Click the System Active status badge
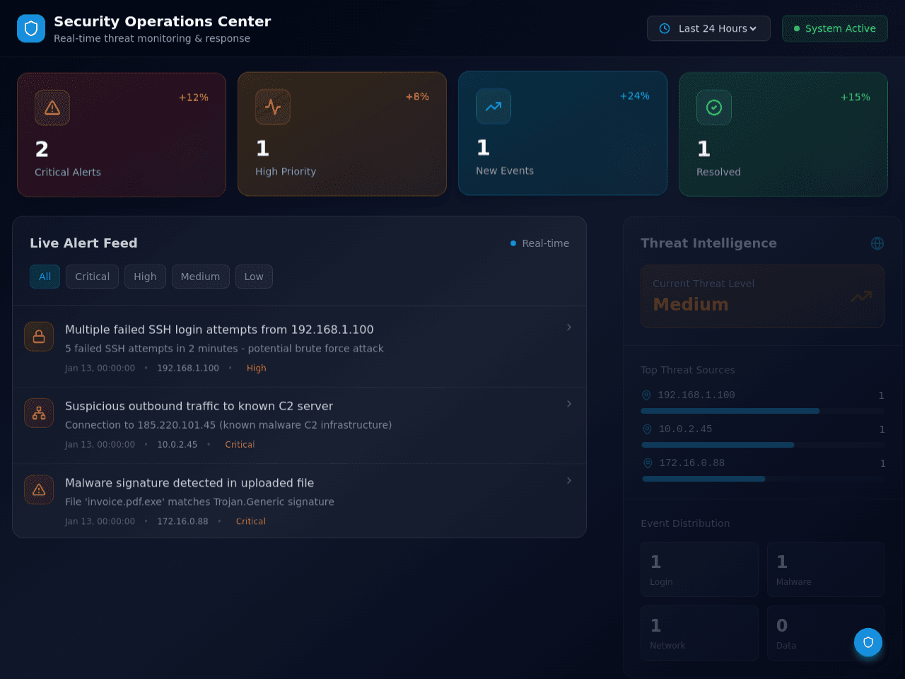 coord(835,28)
